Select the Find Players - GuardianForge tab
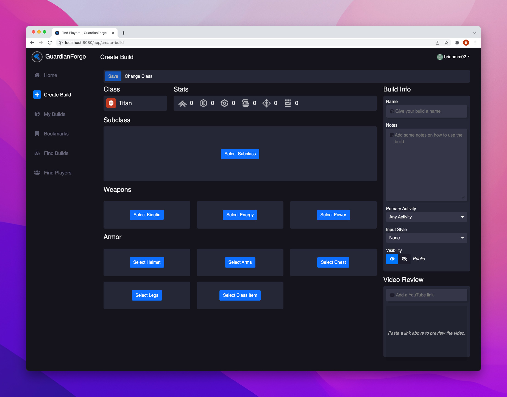This screenshot has width=507, height=397. [x=84, y=33]
